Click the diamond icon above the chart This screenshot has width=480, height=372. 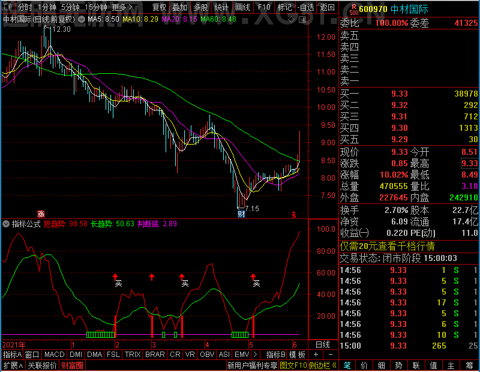[x=292, y=20]
